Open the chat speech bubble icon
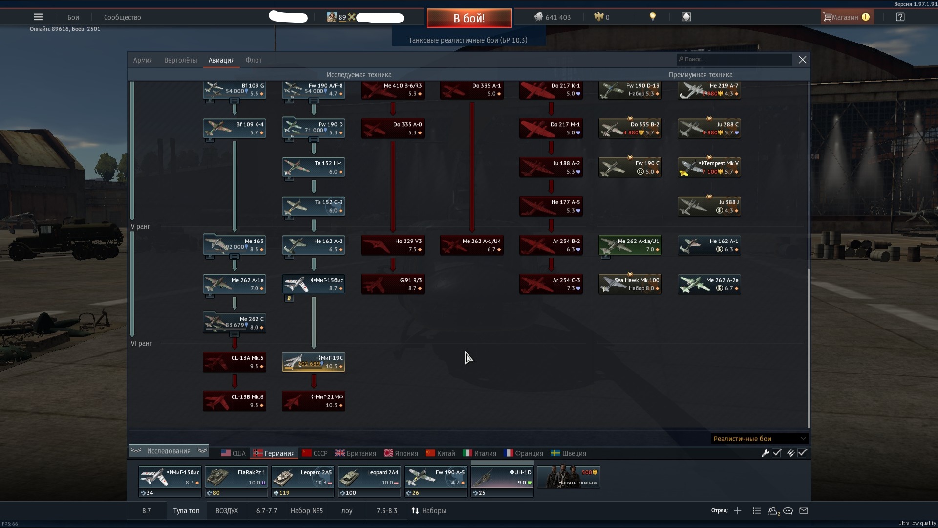Image resolution: width=938 pixels, height=528 pixels. click(788, 511)
